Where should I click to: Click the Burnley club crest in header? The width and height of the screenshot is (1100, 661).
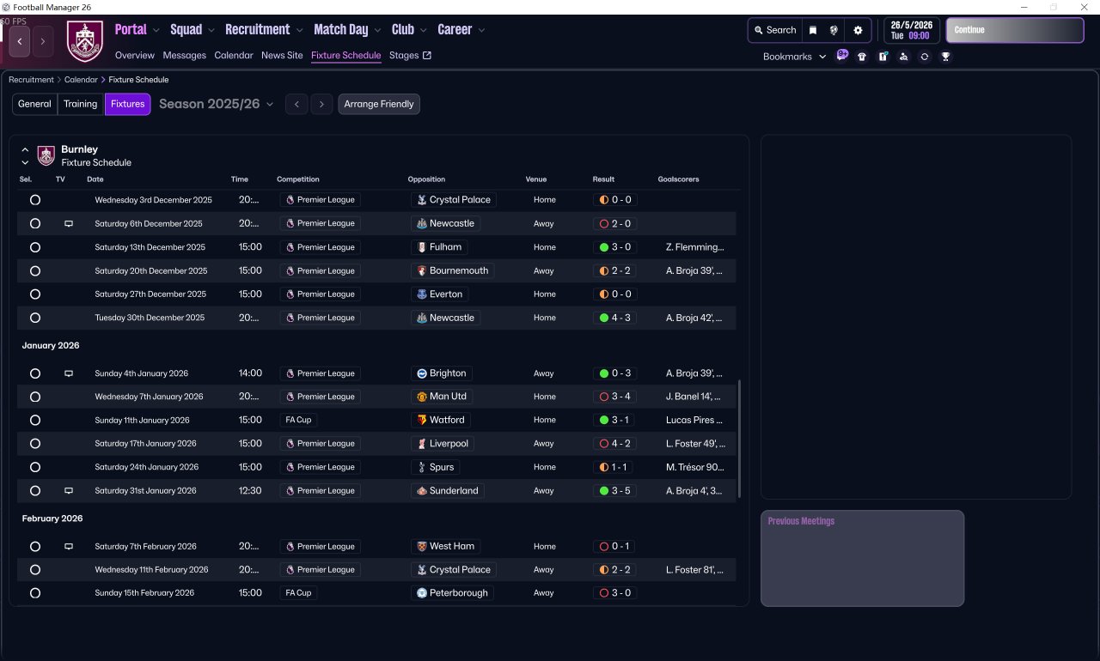pyautogui.click(x=84, y=41)
